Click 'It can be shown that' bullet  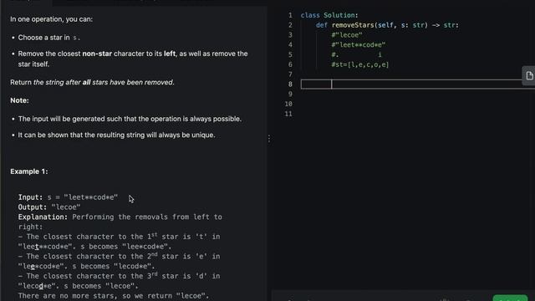coord(116,135)
